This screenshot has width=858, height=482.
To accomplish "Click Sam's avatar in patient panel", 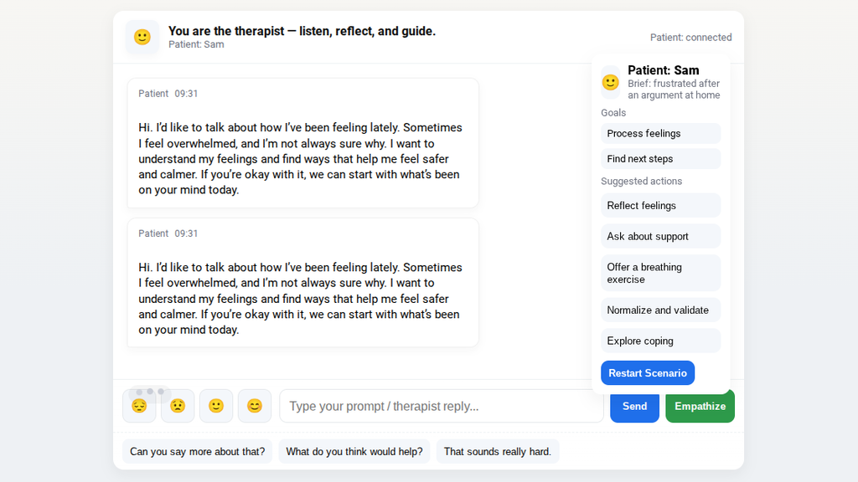I will 611,82.
